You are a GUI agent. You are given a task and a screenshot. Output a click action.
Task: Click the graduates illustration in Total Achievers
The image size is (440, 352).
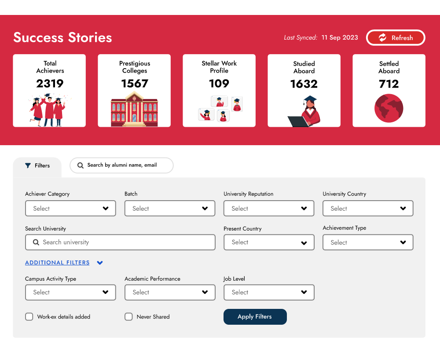click(48, 110)
